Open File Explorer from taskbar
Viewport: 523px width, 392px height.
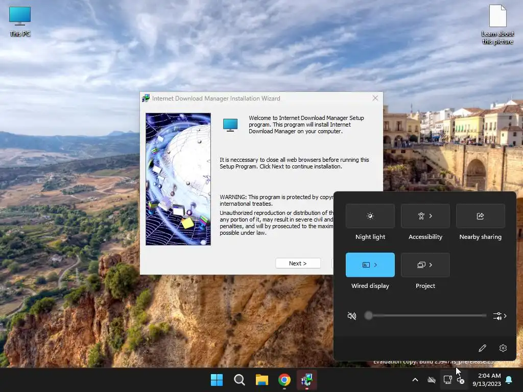tap(262, 380)
